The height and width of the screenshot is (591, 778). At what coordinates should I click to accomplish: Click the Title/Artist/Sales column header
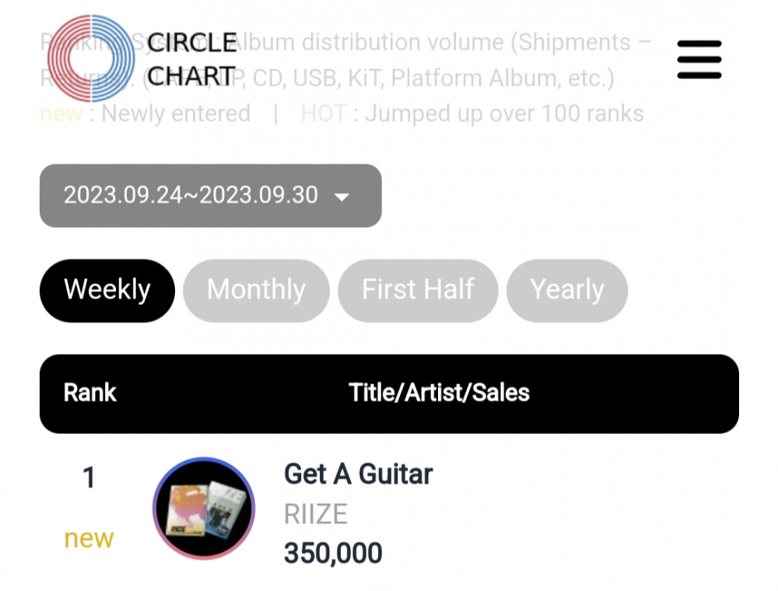pyautogui.click(x=439, y=393)
